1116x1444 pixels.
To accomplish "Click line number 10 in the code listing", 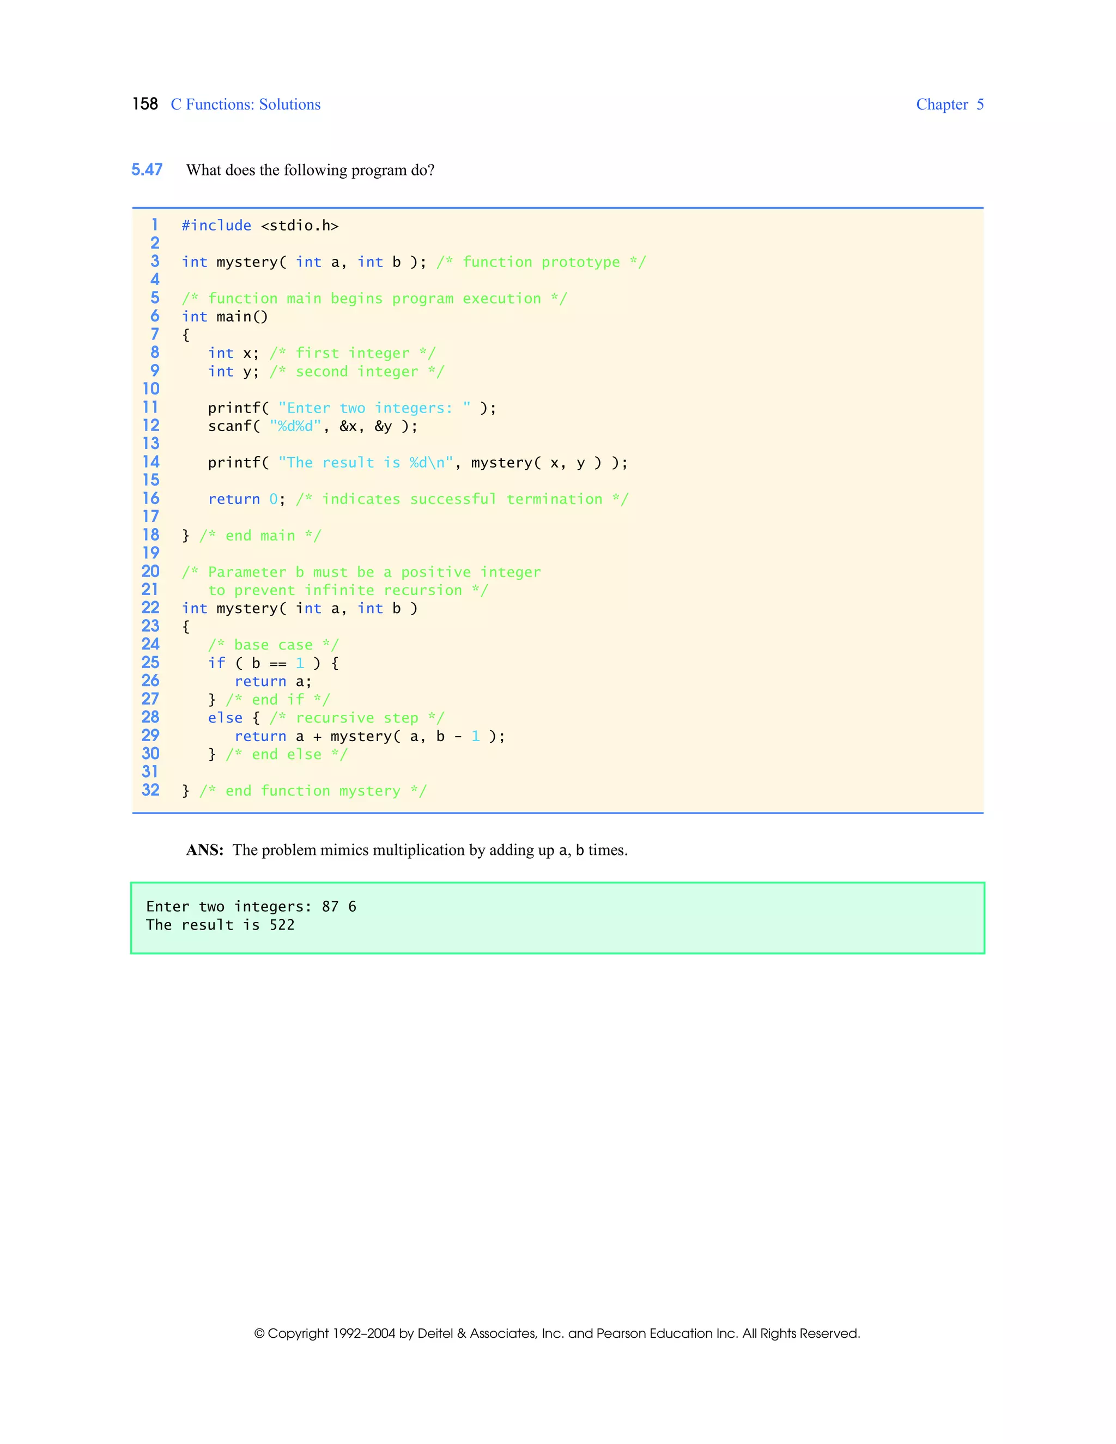I will pos(151,389).
